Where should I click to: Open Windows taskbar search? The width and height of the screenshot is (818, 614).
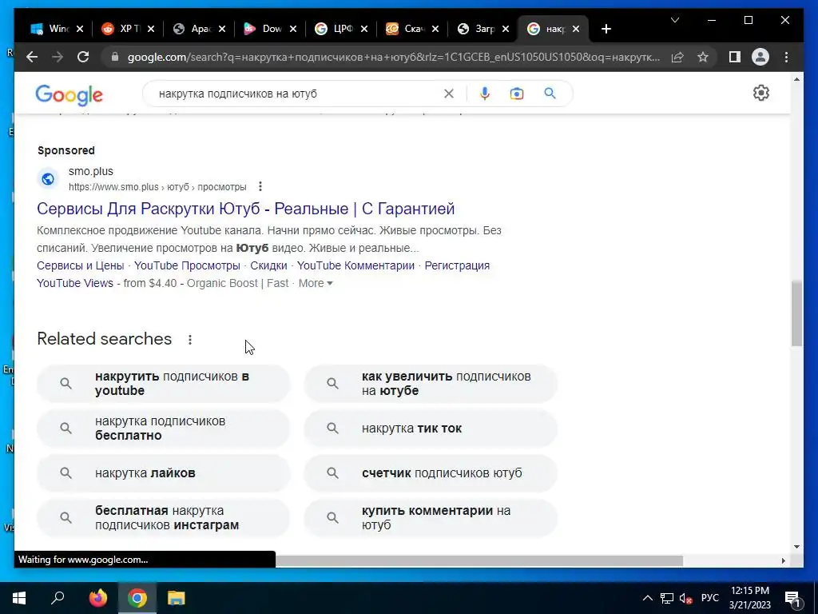pos(58,598)
